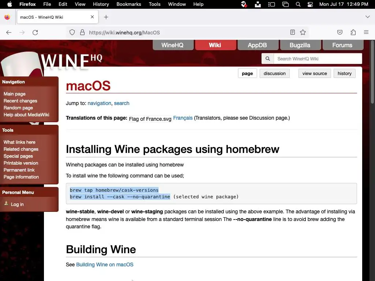Screen dimensions: 375x281
Task: Bookmark this page with star
Action: pyautogui.click(x=303, y=32)
